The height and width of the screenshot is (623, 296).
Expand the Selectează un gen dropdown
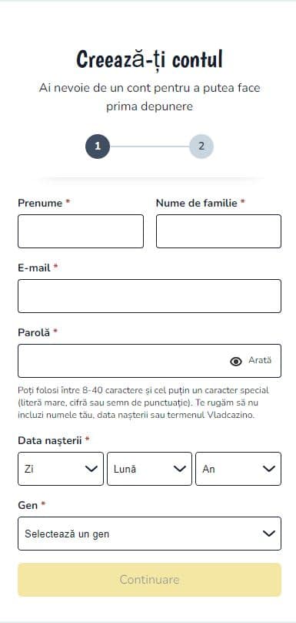tap(149, 534)
